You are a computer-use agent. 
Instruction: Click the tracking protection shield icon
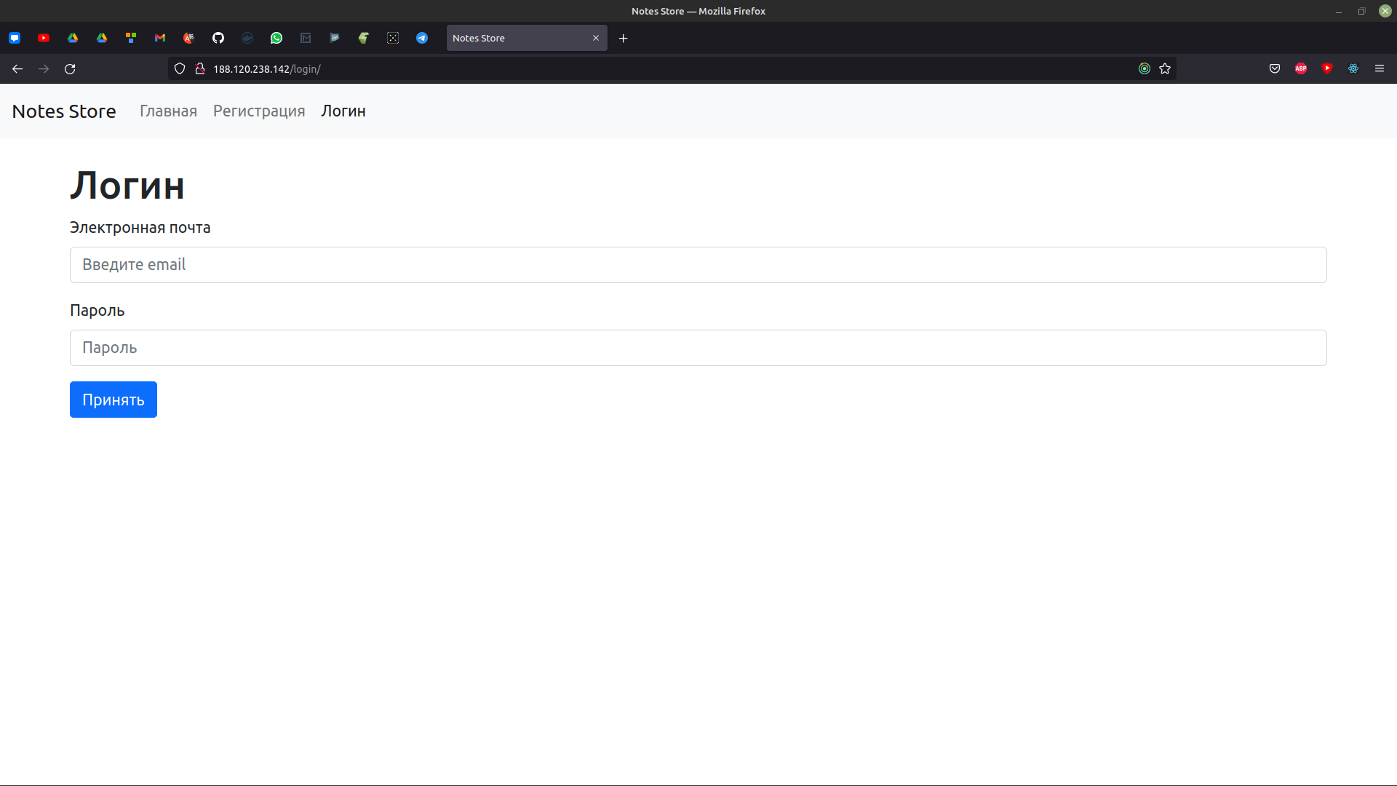click(180, 68)
